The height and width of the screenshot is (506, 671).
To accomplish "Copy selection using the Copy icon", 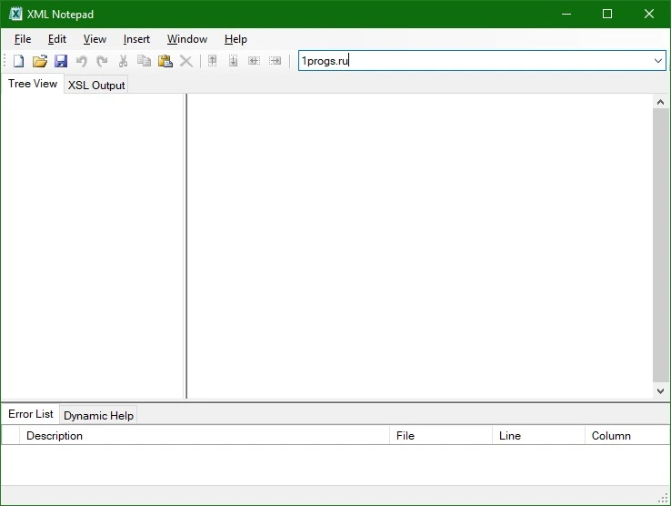I will click(145, 61).
